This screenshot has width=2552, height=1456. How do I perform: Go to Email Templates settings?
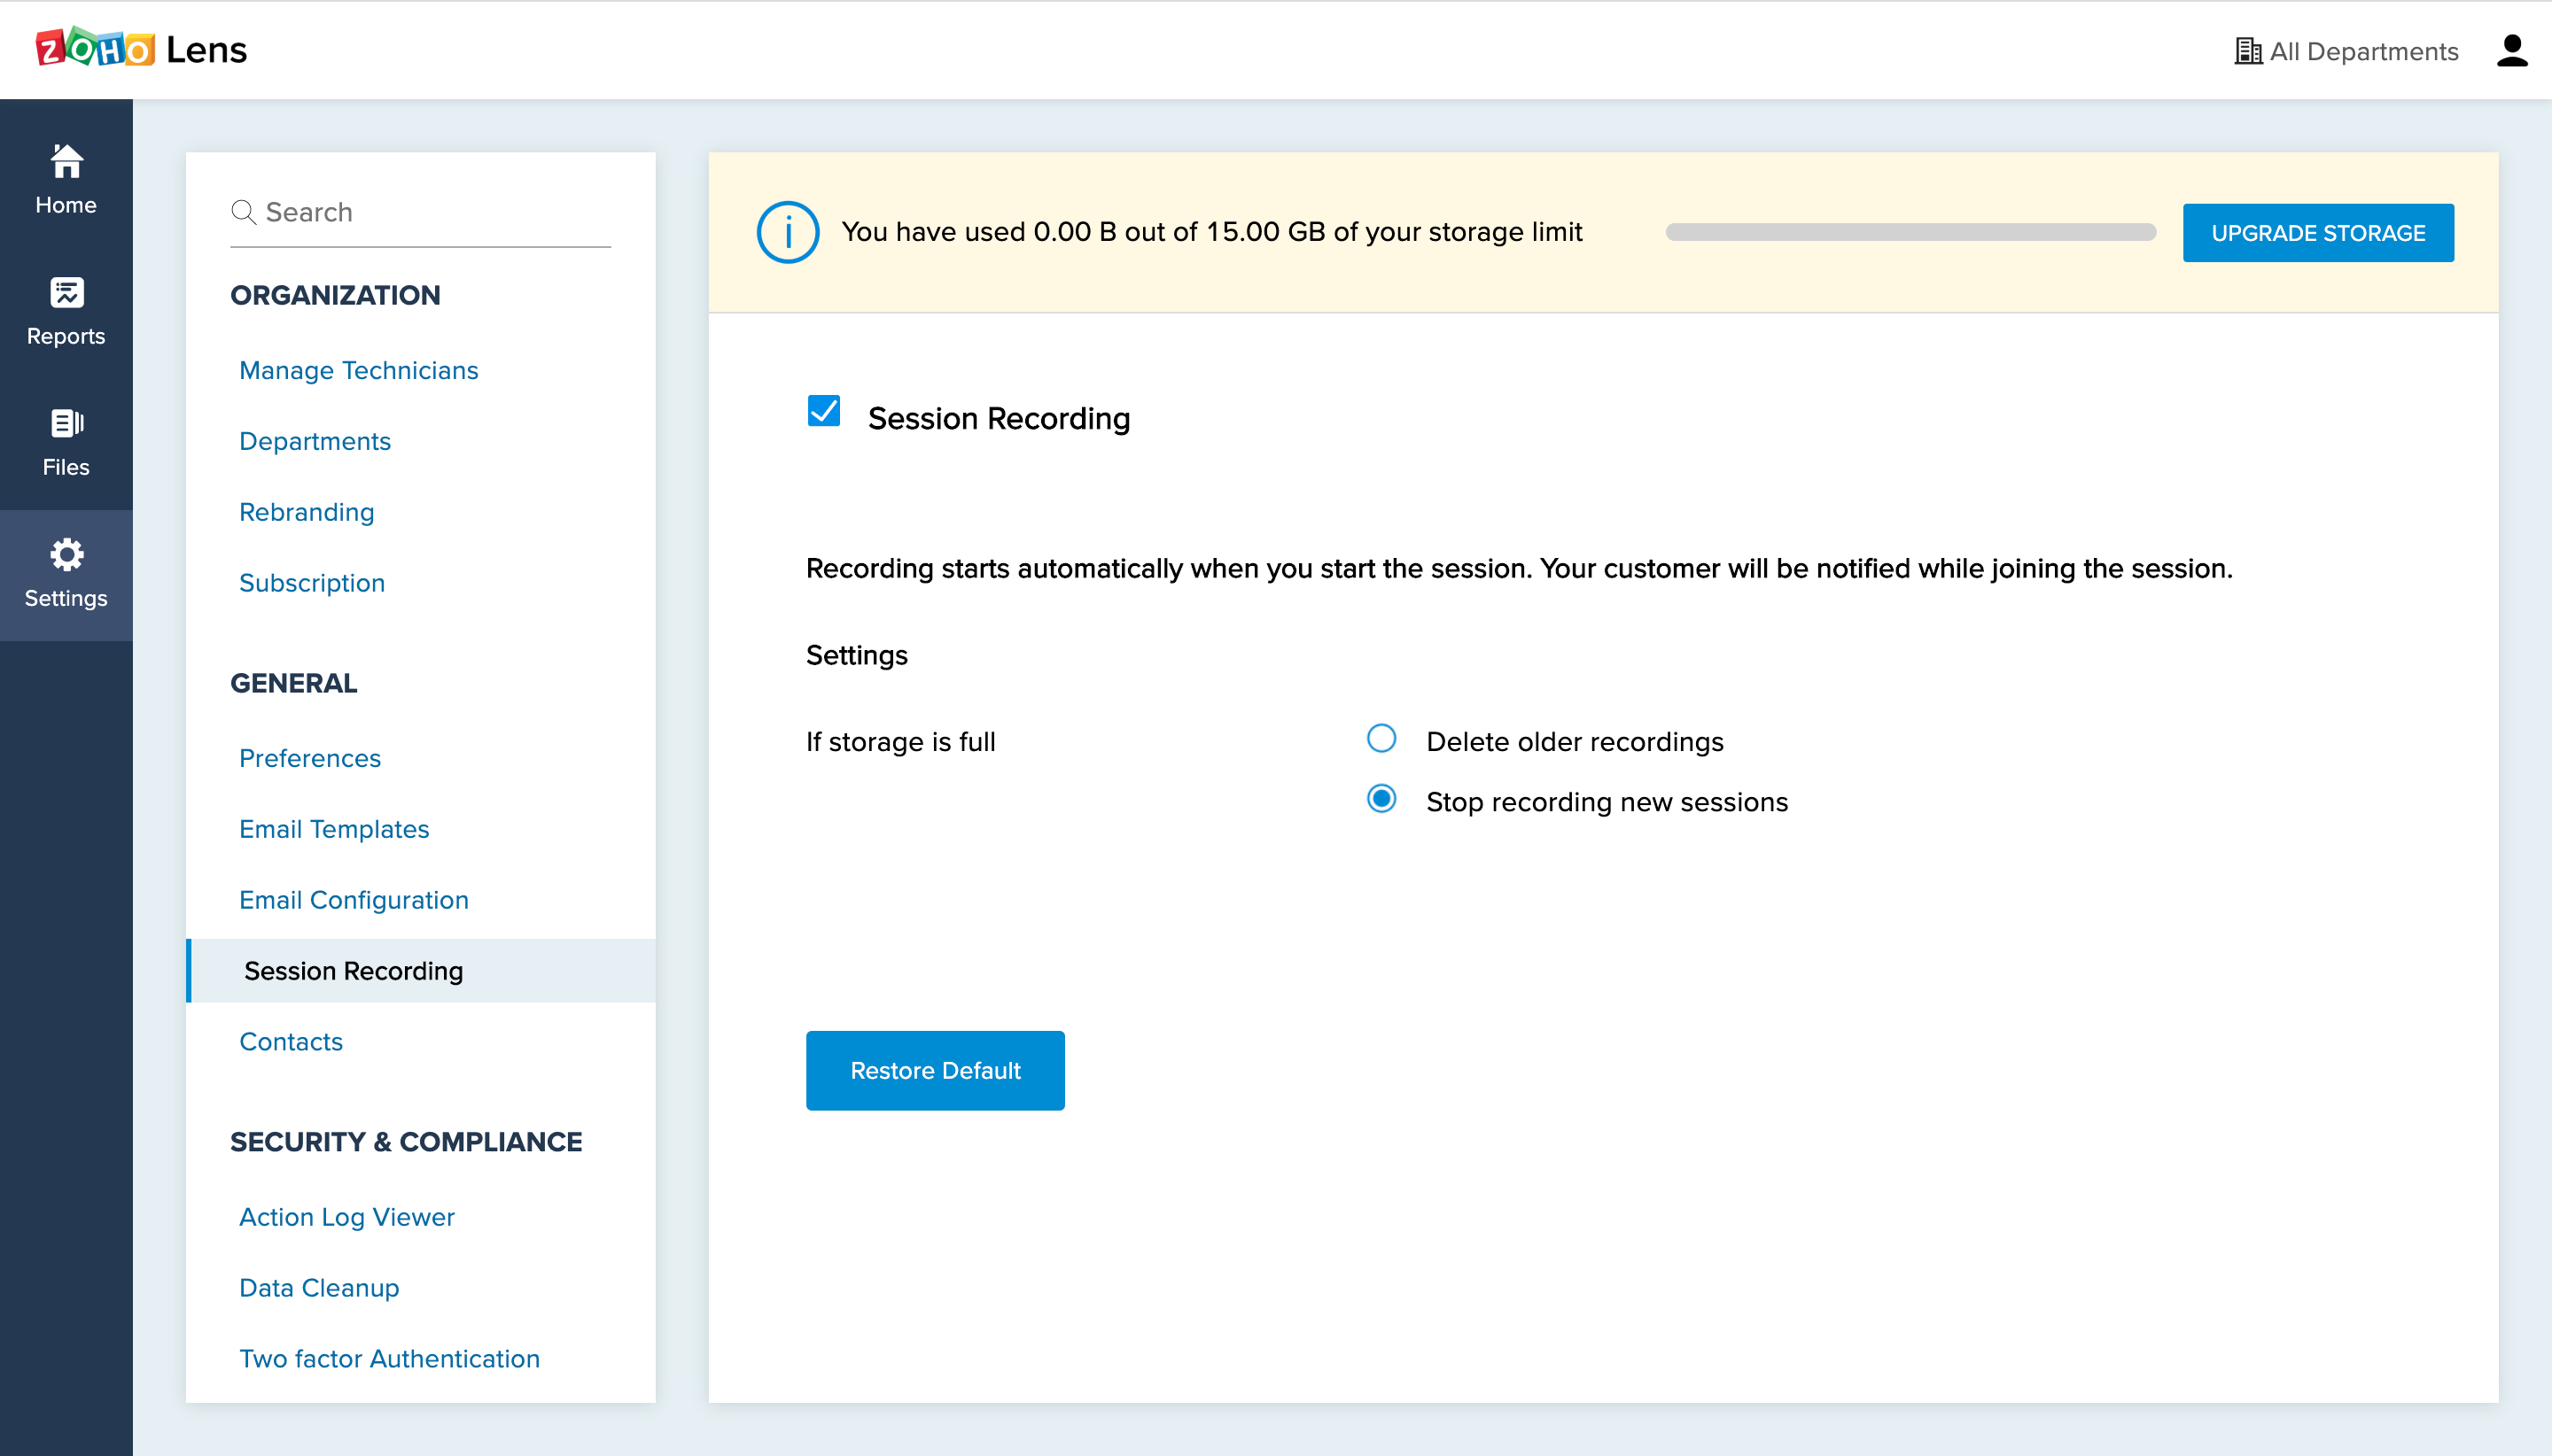333,829
